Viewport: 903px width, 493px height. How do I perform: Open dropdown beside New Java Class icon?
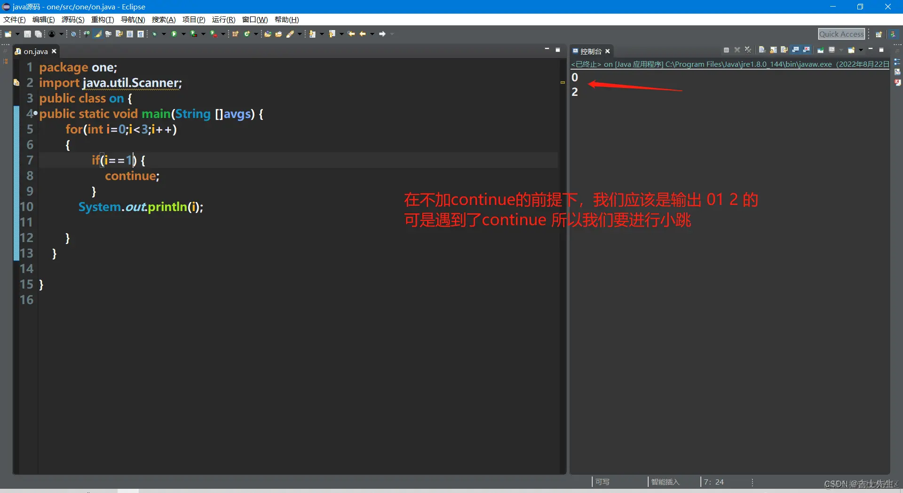(256, 34)
